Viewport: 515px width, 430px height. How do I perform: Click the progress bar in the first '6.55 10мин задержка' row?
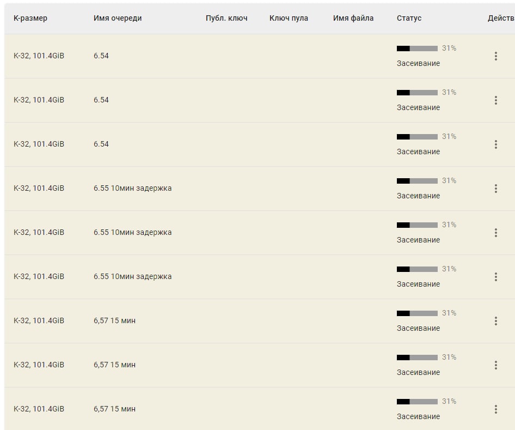click(417, 181)
